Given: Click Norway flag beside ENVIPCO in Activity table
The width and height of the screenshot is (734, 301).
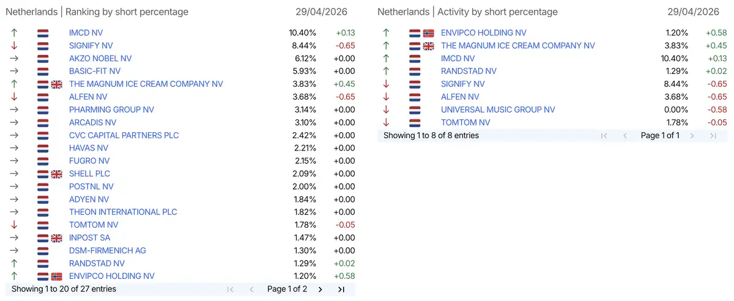Looking at the screenshot, I should point(428,33).
